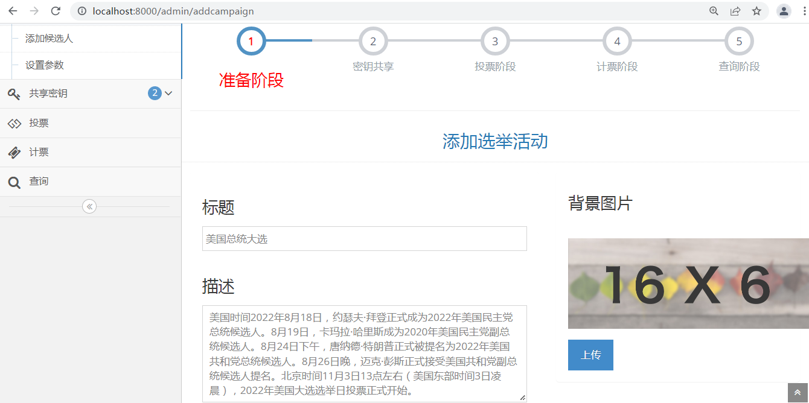Share this page icon
The image size is (809, 403).
click(735, 11)
